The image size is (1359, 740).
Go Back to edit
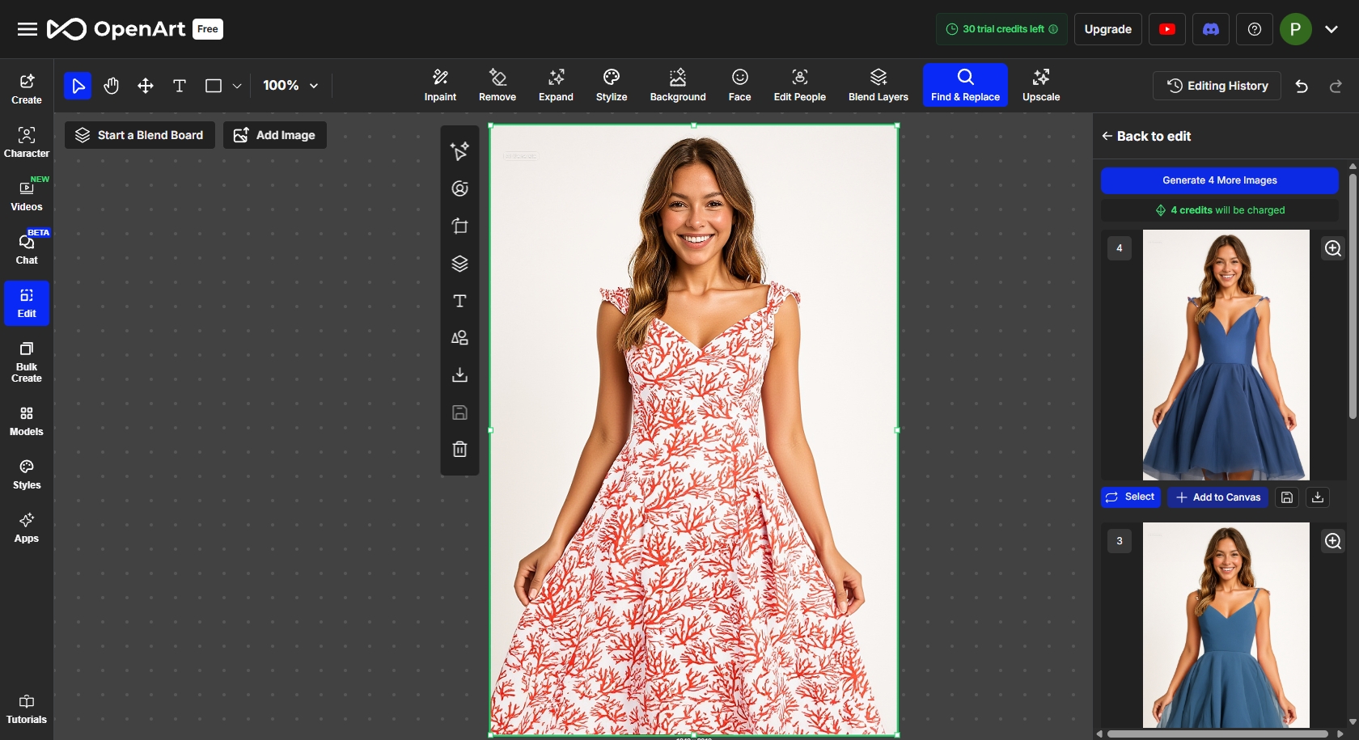click(x=1145, y=136)
